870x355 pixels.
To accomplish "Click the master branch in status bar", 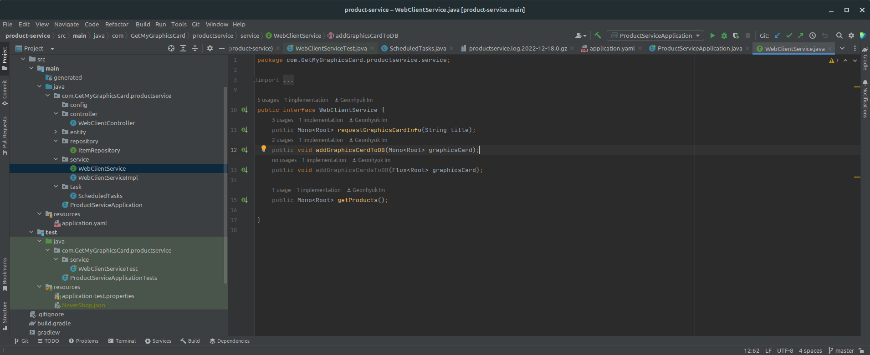I will click(x=841, y=350).
